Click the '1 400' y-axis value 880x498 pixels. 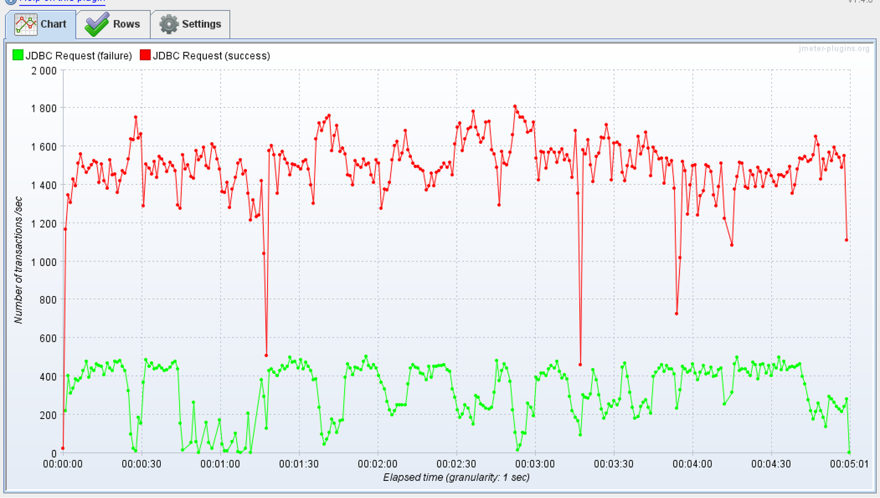[x=44, y=185]
